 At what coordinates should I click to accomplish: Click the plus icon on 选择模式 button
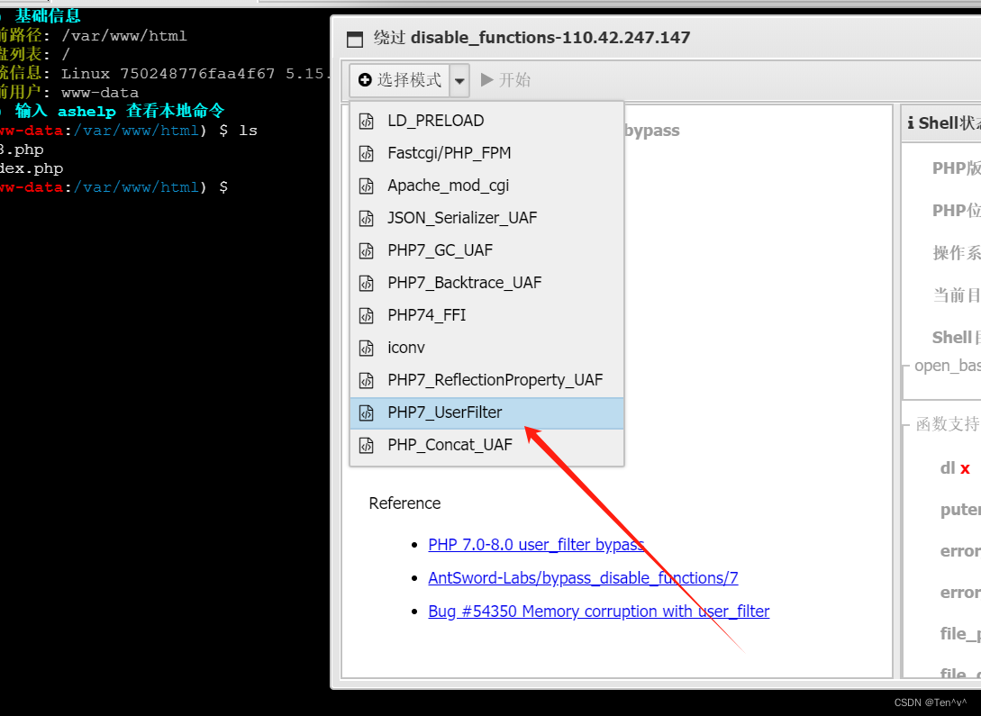363,79
